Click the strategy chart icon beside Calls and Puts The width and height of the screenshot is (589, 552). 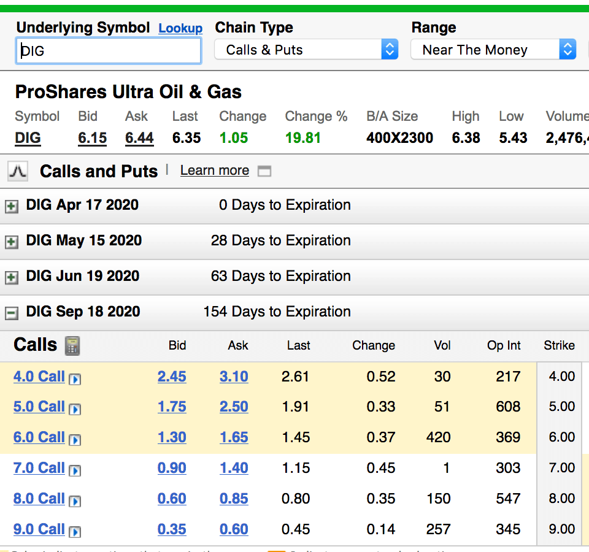pos(18,171)
